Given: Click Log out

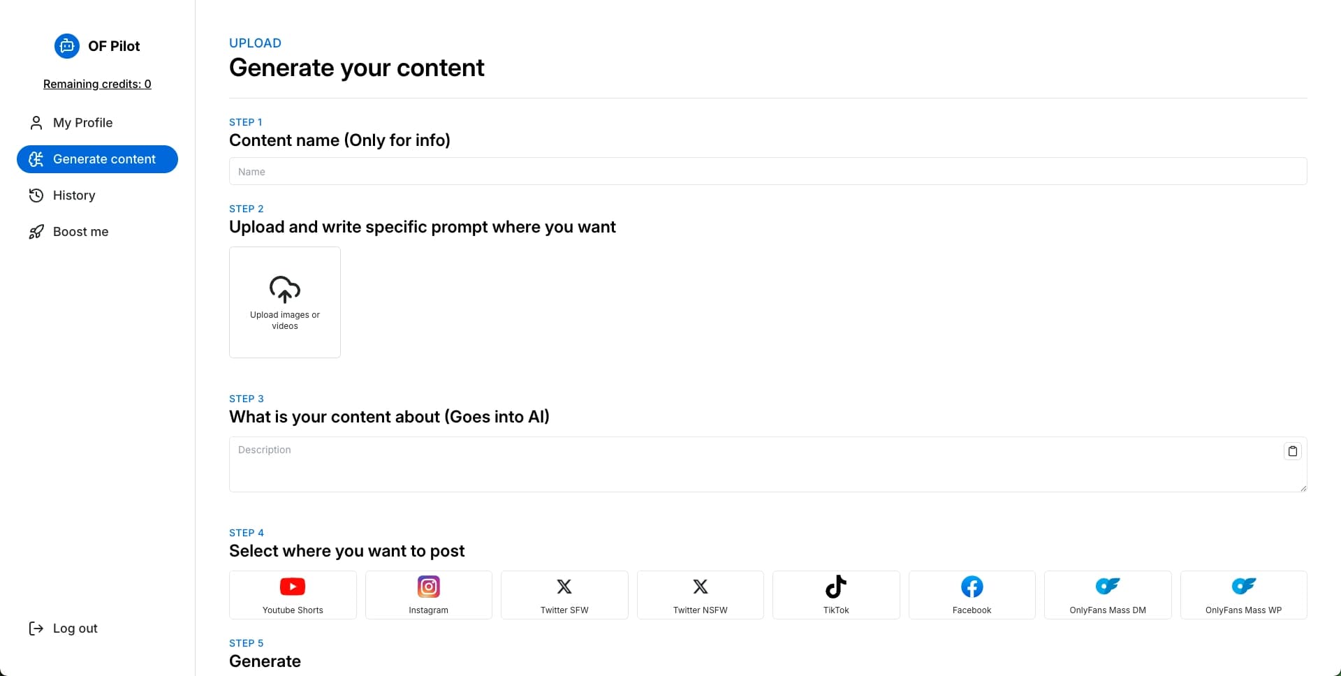Looking at the screenshot, I should [75, 628].
